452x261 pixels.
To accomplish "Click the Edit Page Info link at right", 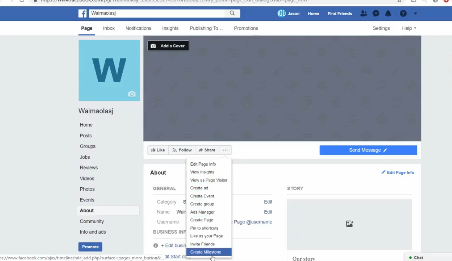I will click(x=398, y=172).
